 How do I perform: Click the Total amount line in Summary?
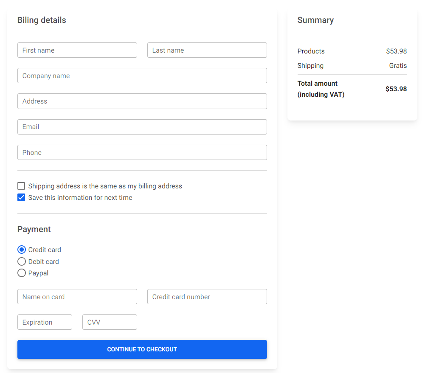click(317, 89)
